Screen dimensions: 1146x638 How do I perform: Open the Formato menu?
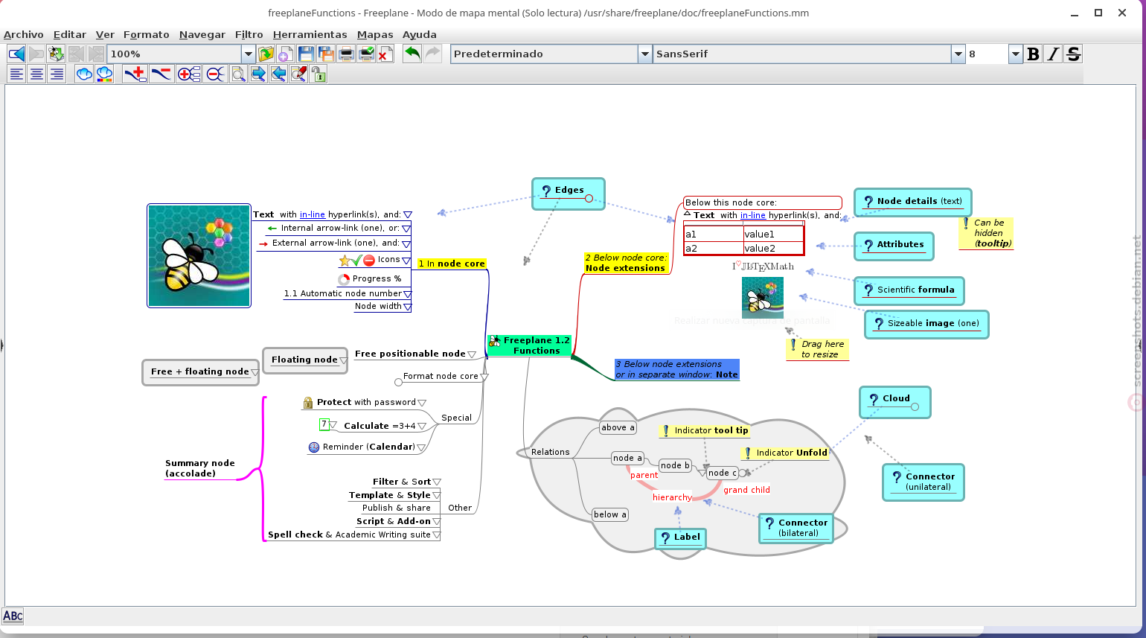tap(146, 34)
